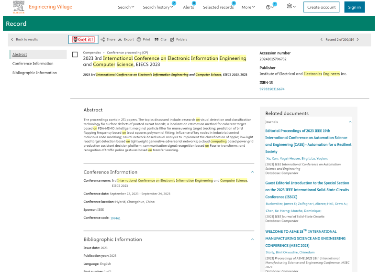The width and height of the screenshot is (380, 272).
Task: Select Bibliographic Information in side navigation
Action: click(x=34, y=73)
